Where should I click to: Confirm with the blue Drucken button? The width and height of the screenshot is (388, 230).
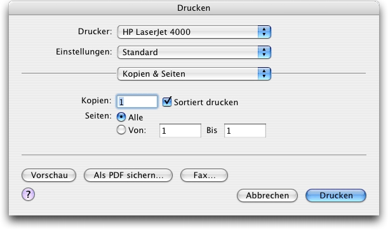pos(336,195)
